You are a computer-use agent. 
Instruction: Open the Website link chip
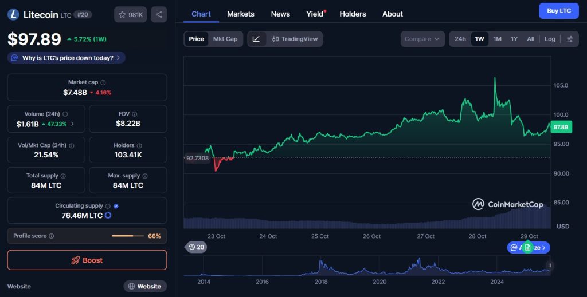click(145, 286)
